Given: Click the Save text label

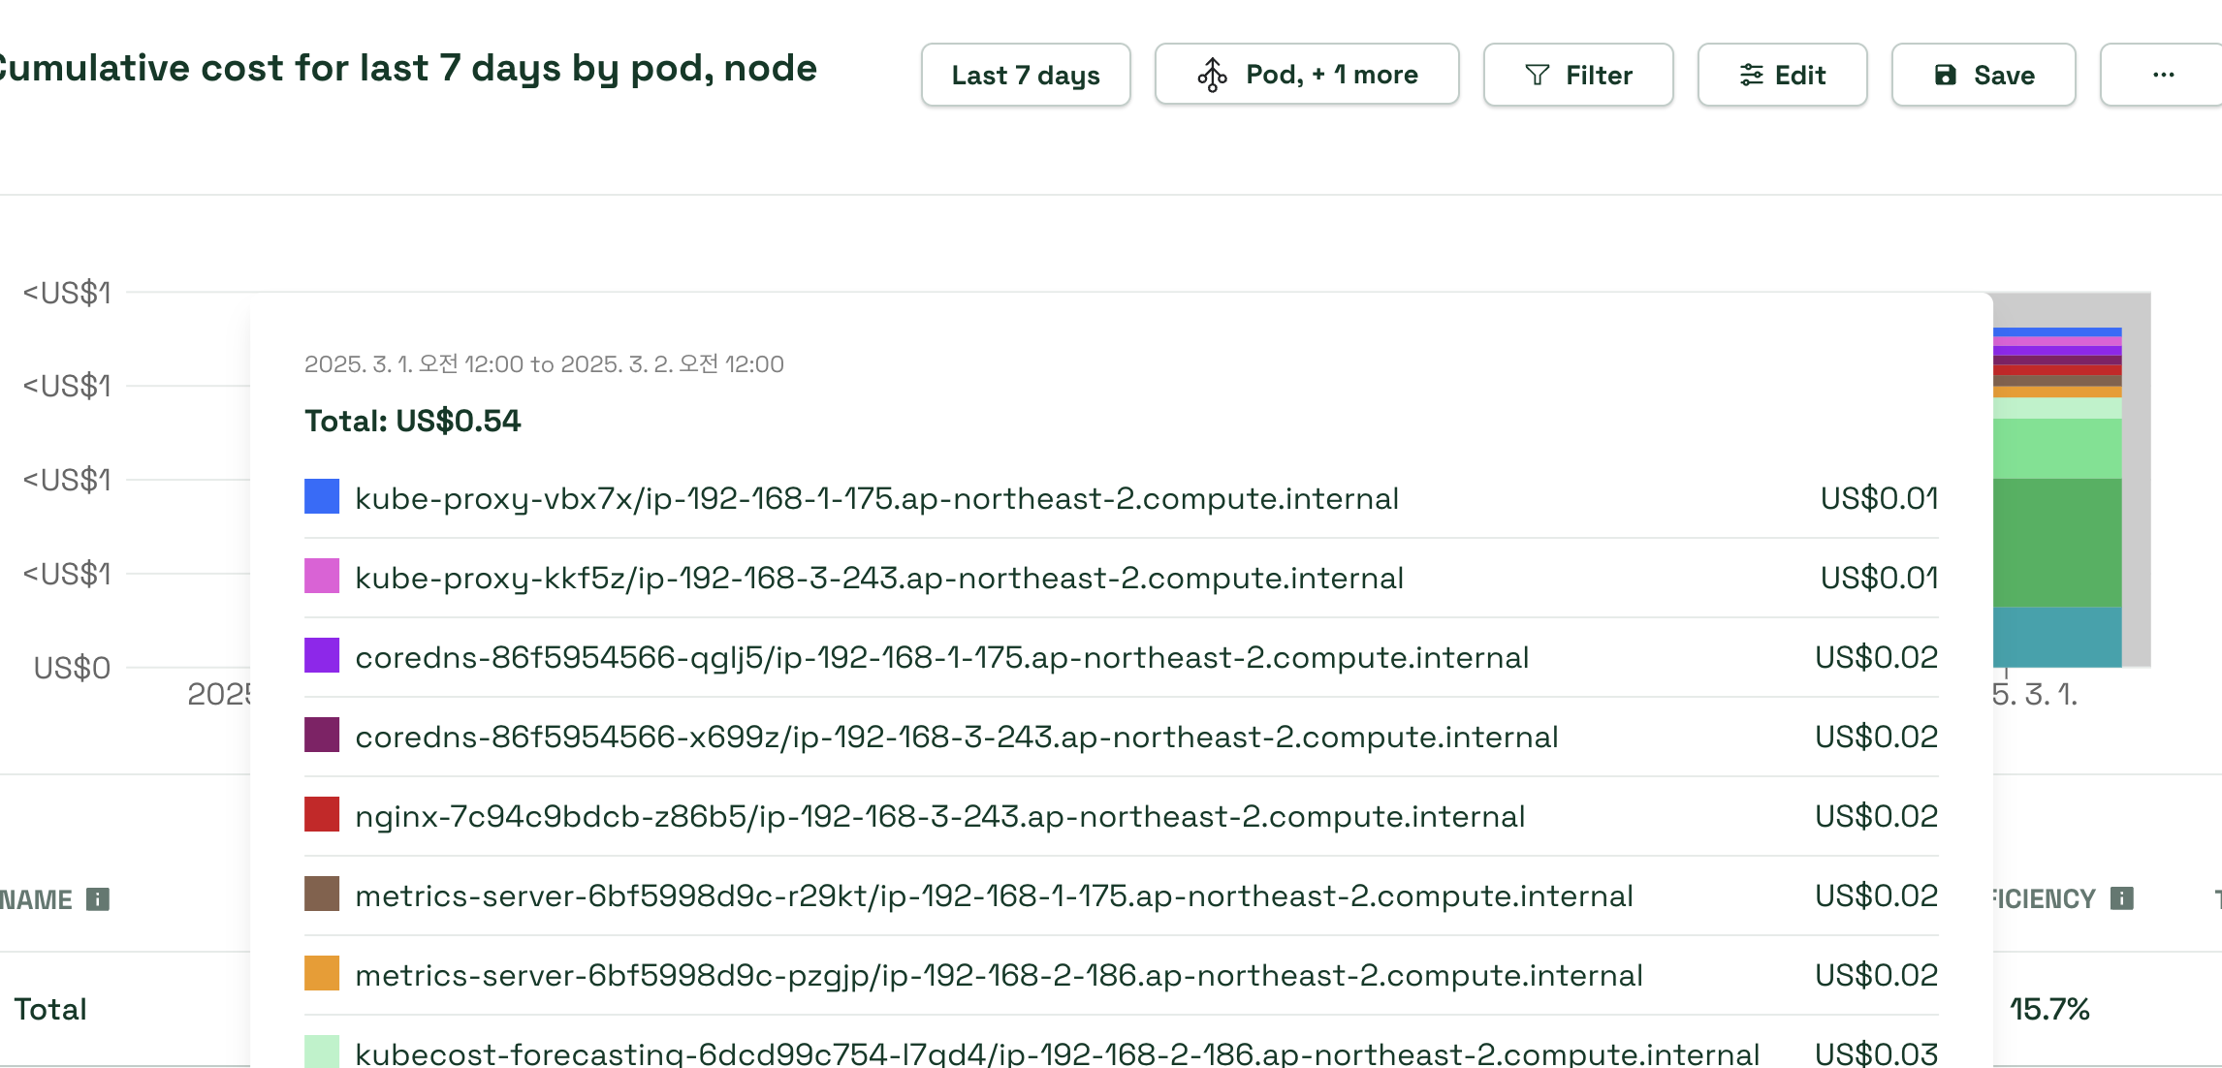Looking at the screenshot, I should click(2004, 75).
